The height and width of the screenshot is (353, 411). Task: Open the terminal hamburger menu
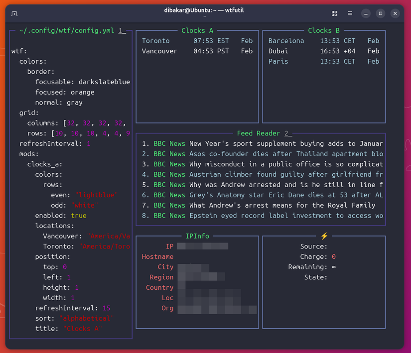click(x=350, y=13)
